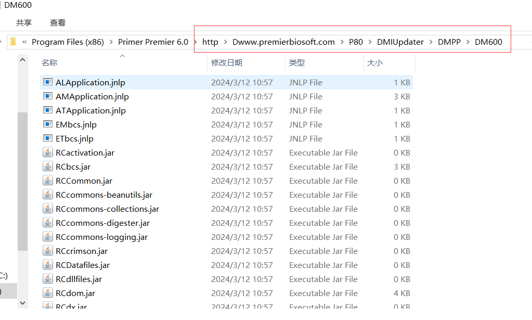Click the RCcommons-logging.jar Java icon
532x320 pixels.
48,237
